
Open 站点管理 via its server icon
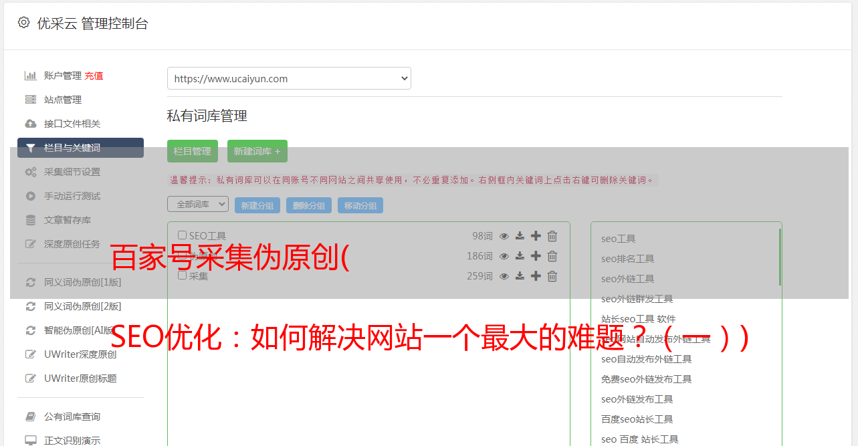click(30, 100)
